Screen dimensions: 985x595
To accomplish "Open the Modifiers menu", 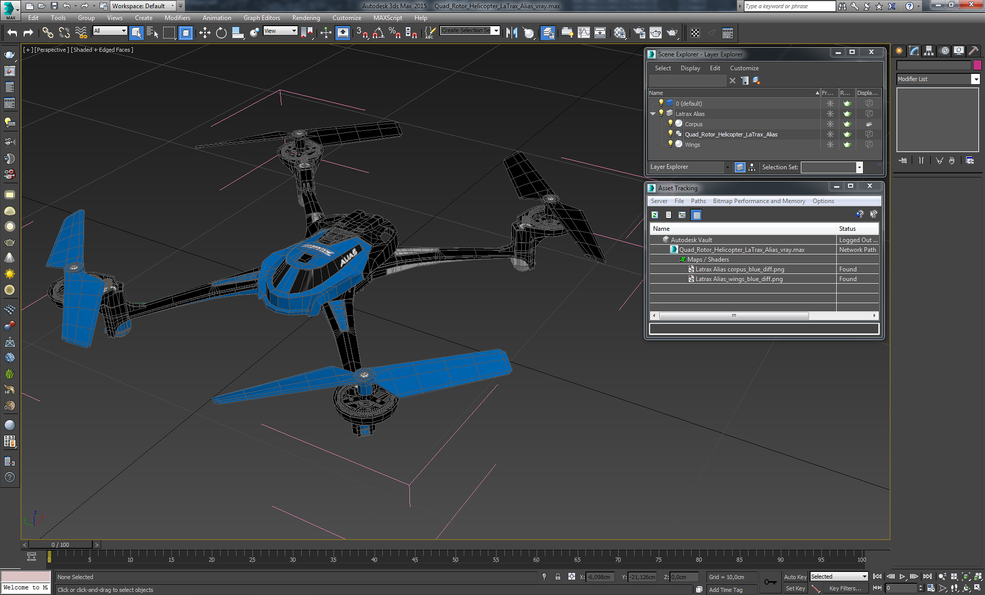I will coord(177,17).
